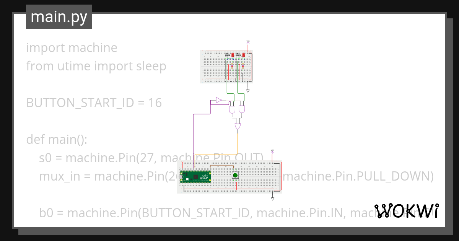Toggle the right slide switch
Screen dimensions: 459x241
pyautogui.click(x=238, y=55)
